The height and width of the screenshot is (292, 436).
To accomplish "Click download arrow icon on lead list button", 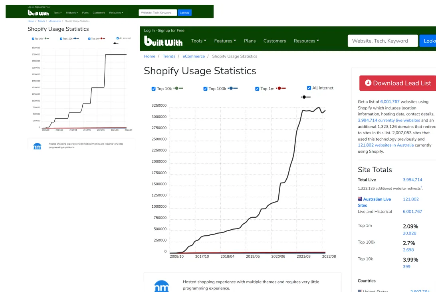I will [368, 83].
